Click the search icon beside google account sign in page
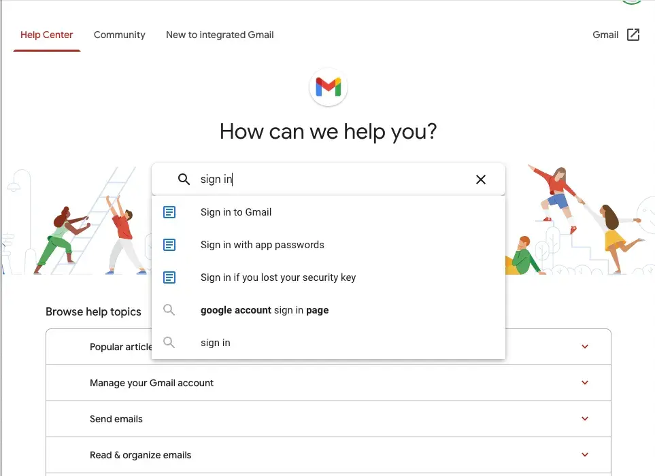 (x=169, y=310)
